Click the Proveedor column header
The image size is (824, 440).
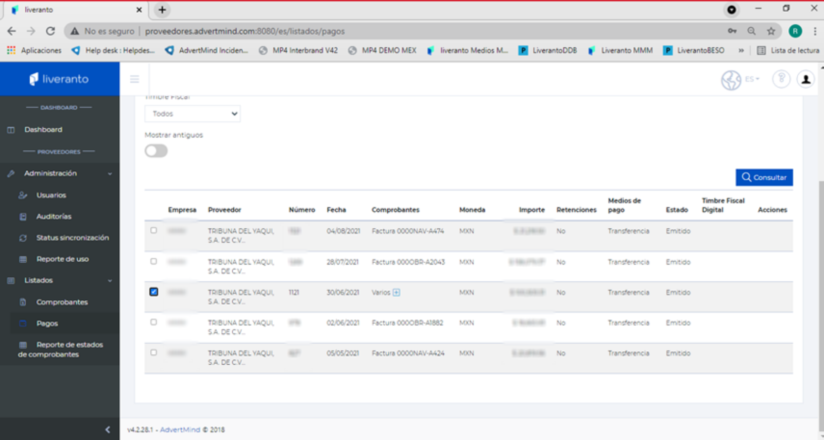(x=224, y=210)
